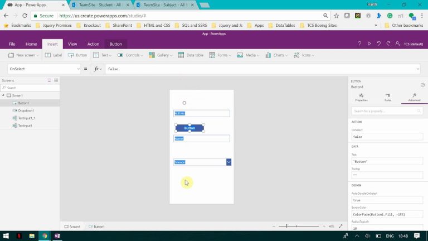Image resolution: width=428 pixels, height=241 pixels.
Task: Open the Science dropdown arrow on canvas
Action: click(228, 162)
